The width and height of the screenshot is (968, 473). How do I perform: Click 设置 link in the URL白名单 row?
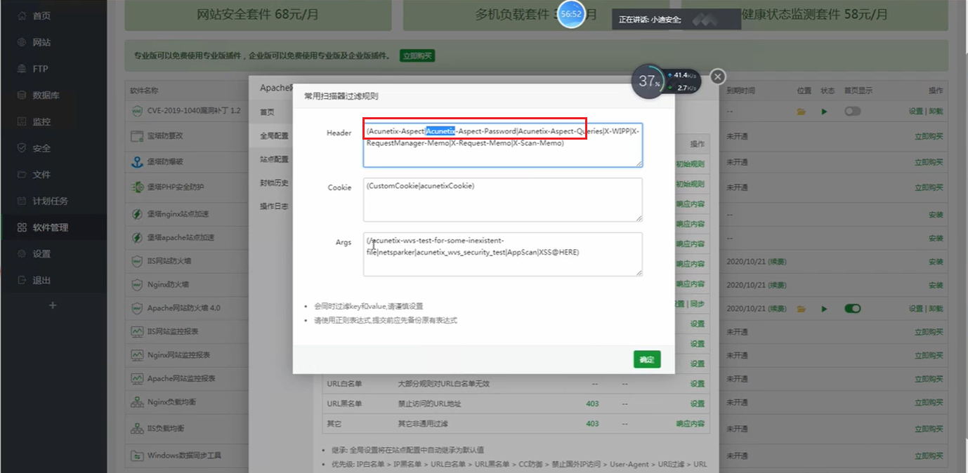point(697,384)
